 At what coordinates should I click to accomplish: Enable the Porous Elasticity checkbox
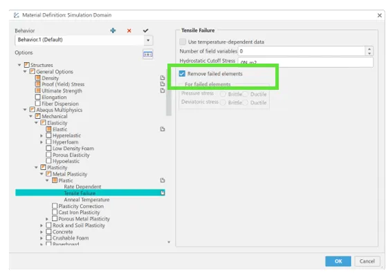[x=48, y=155]
